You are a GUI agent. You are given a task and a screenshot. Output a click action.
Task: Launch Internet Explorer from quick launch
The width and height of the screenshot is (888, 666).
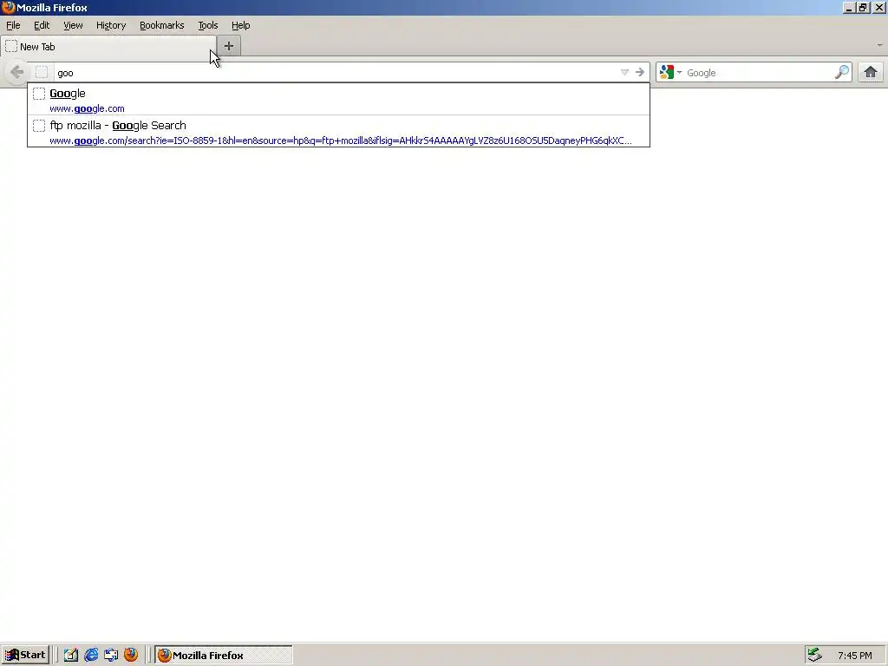pos(91,656)
